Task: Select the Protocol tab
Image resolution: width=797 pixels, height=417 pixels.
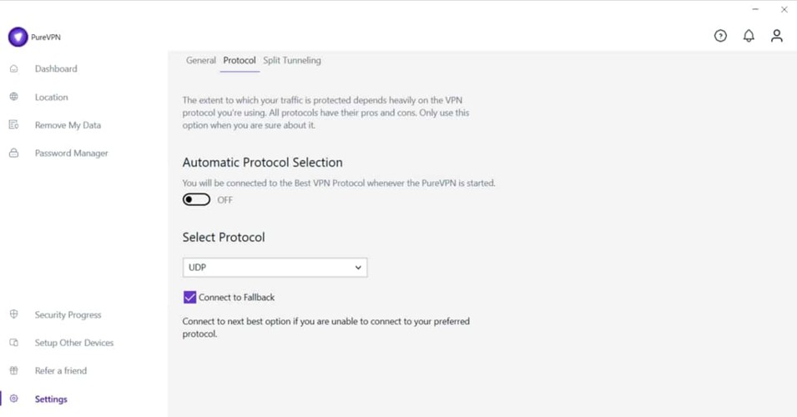Action: (240, 61)
